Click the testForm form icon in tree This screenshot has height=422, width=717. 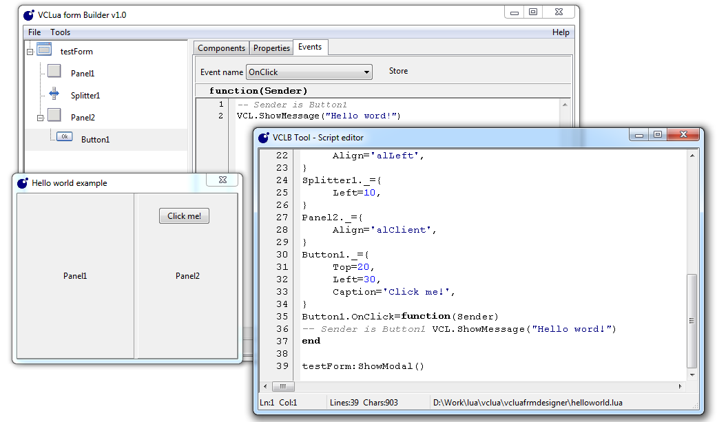(x=44, y=50)
